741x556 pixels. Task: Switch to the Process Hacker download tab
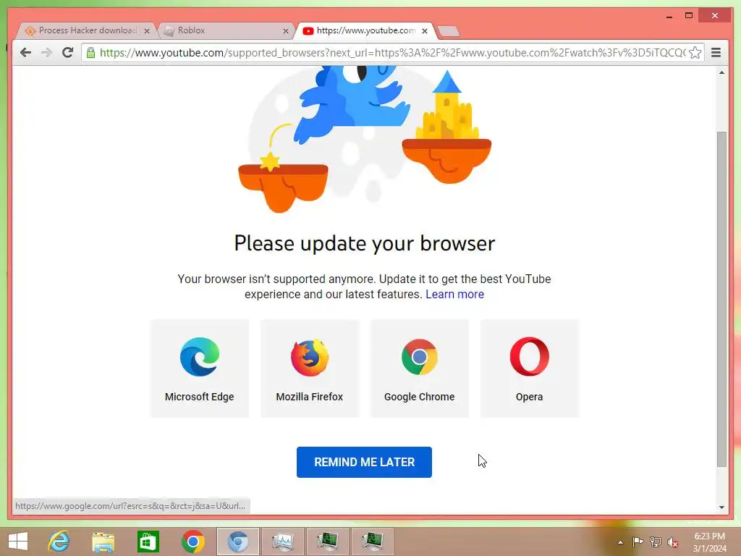[x=88, y=30]
